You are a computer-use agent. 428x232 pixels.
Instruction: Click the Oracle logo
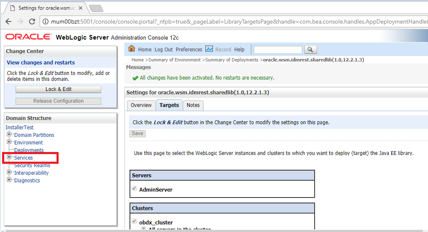[x=28, y=37]
